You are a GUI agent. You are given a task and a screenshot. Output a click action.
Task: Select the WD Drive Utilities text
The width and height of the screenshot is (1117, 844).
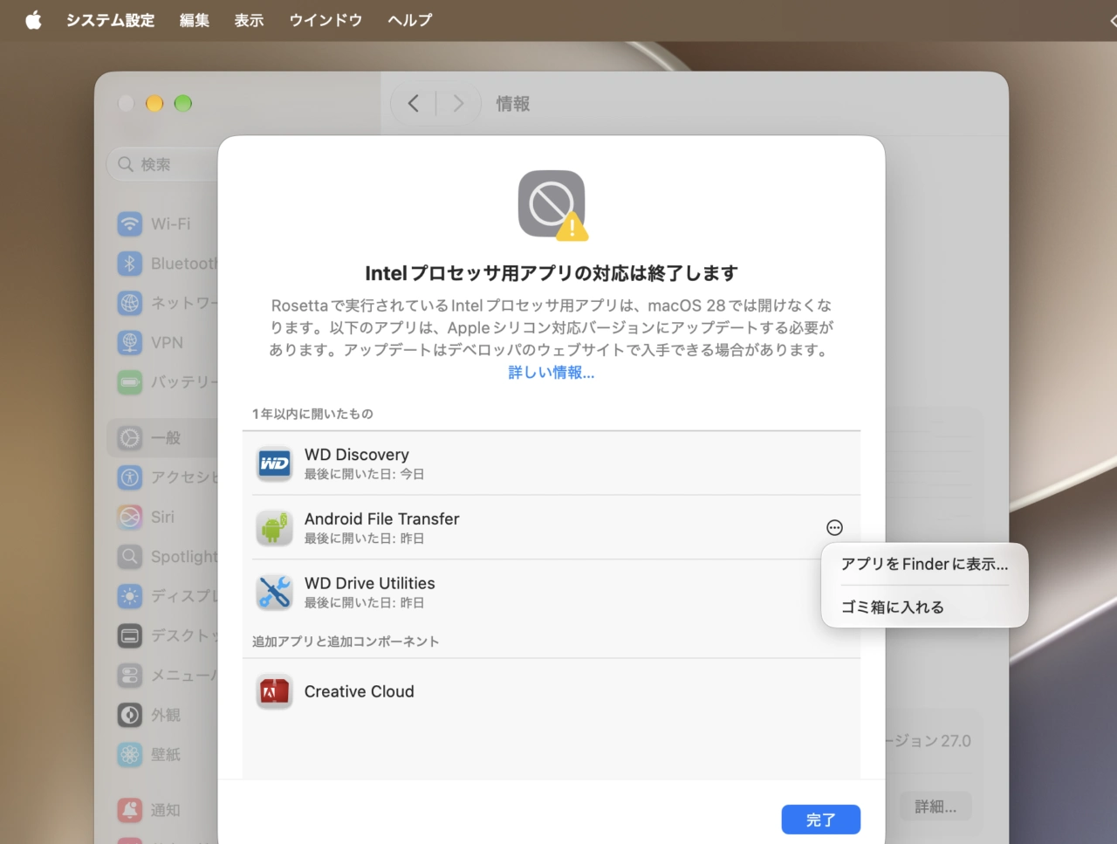point(370,583)
